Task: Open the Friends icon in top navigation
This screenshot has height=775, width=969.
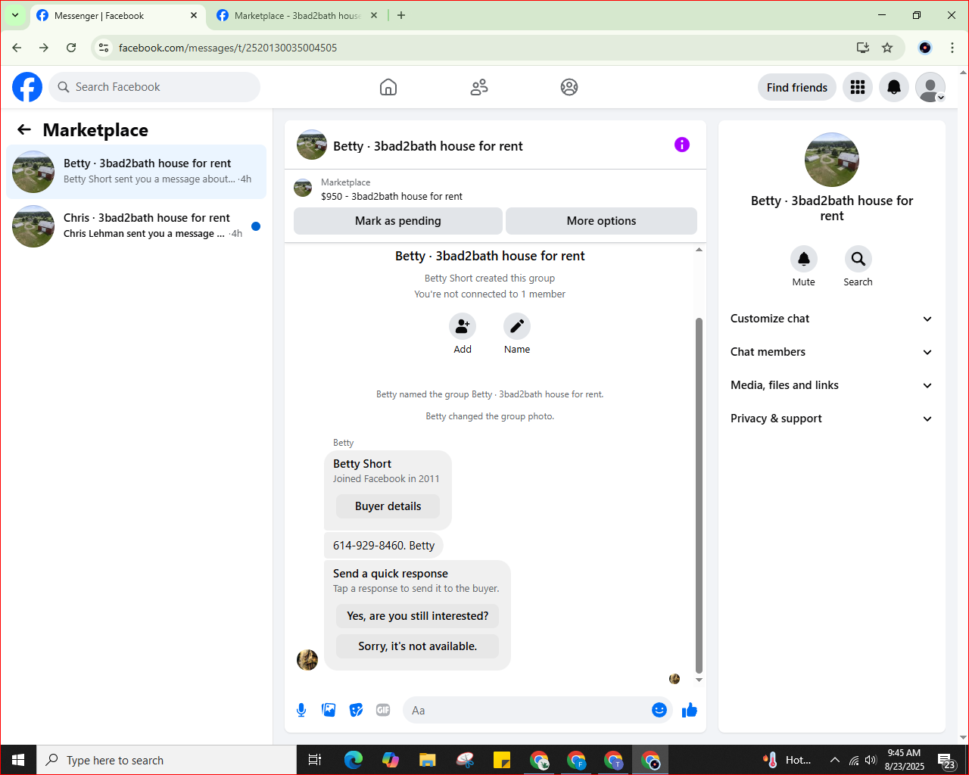Action: click(x=479, y=87)
